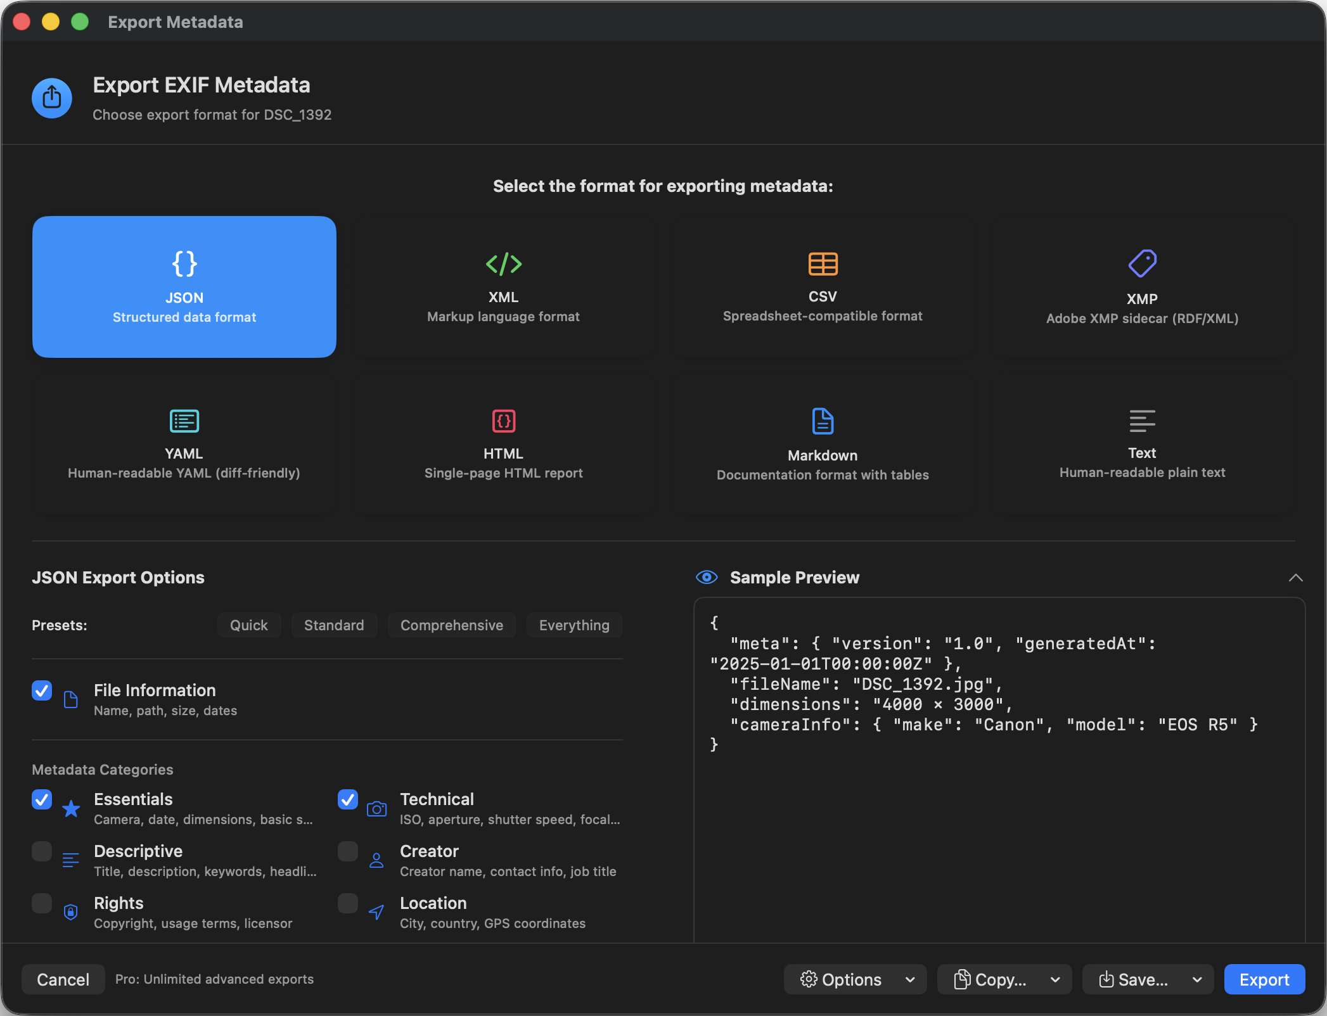Viewport: 1327px width, 1016px height.
Task: Apply the Comprehensive preset
Action: [x=452, y=625]
